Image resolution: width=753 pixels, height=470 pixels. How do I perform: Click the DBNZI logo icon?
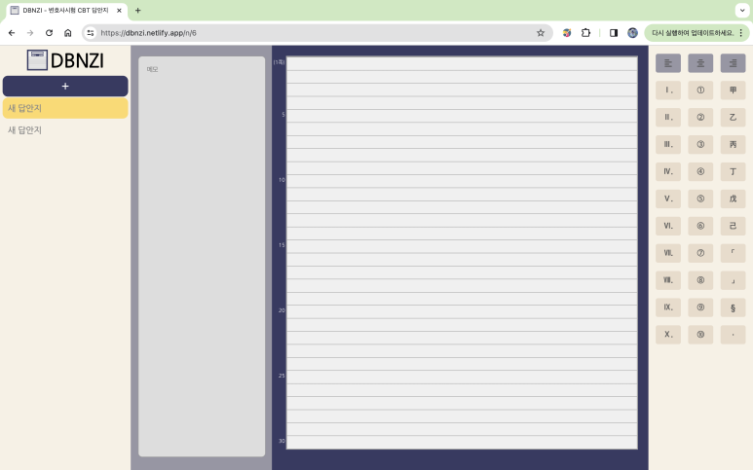tap(37, 60)
